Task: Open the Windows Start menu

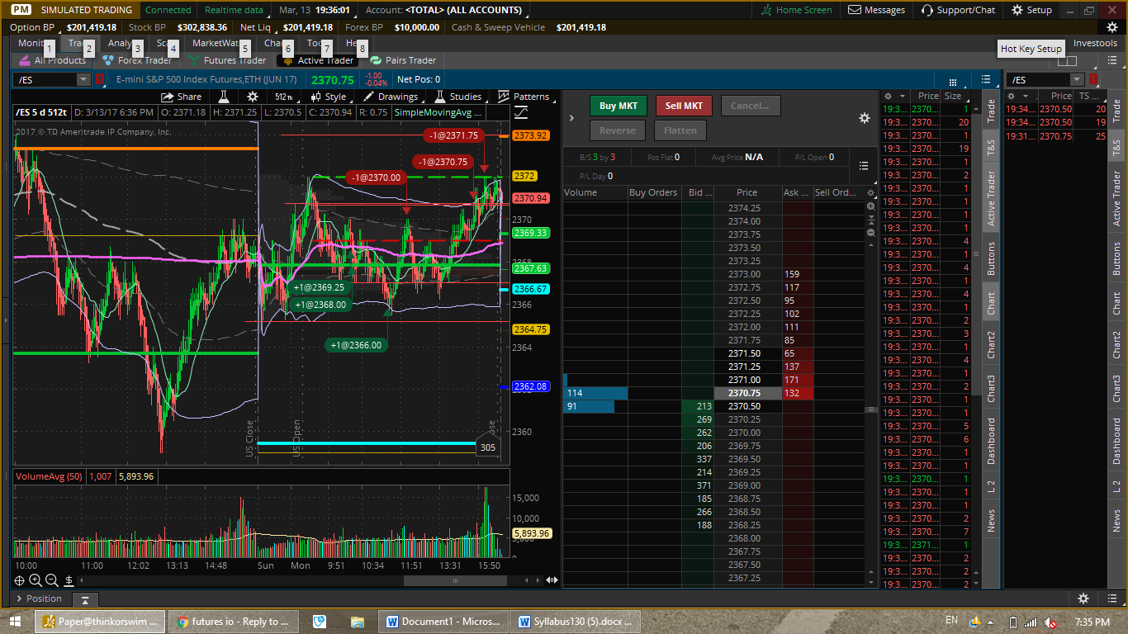Action: (15, 621)
